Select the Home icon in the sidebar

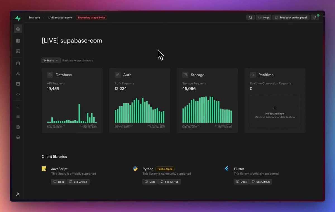pyautogui.click(x=18, y=28)
